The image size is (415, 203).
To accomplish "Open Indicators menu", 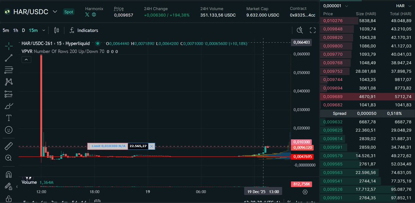I will (x=87, y=30).
